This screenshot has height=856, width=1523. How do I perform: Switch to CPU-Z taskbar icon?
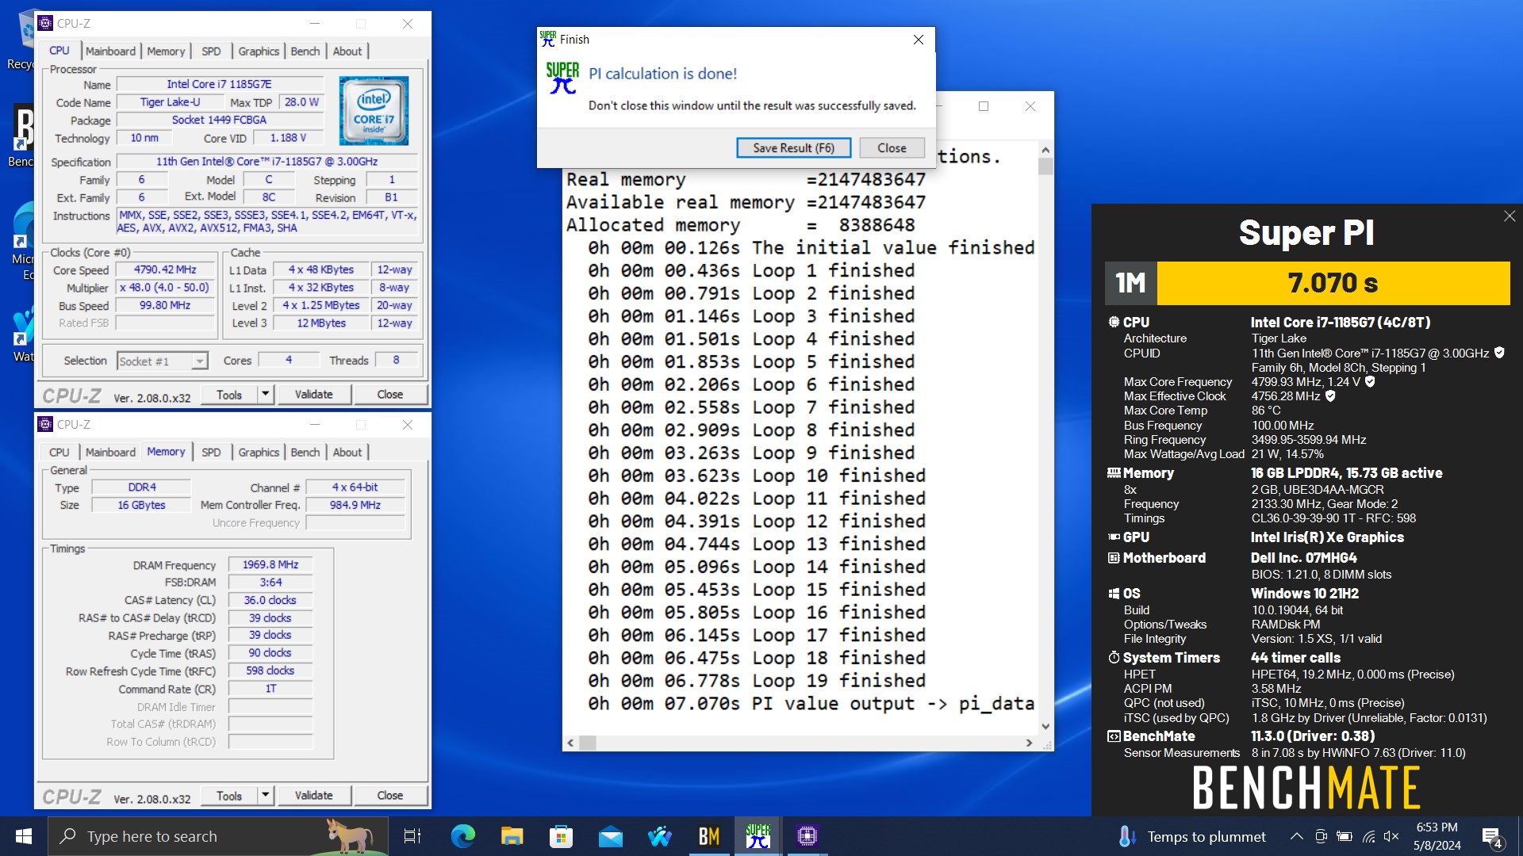807,836
